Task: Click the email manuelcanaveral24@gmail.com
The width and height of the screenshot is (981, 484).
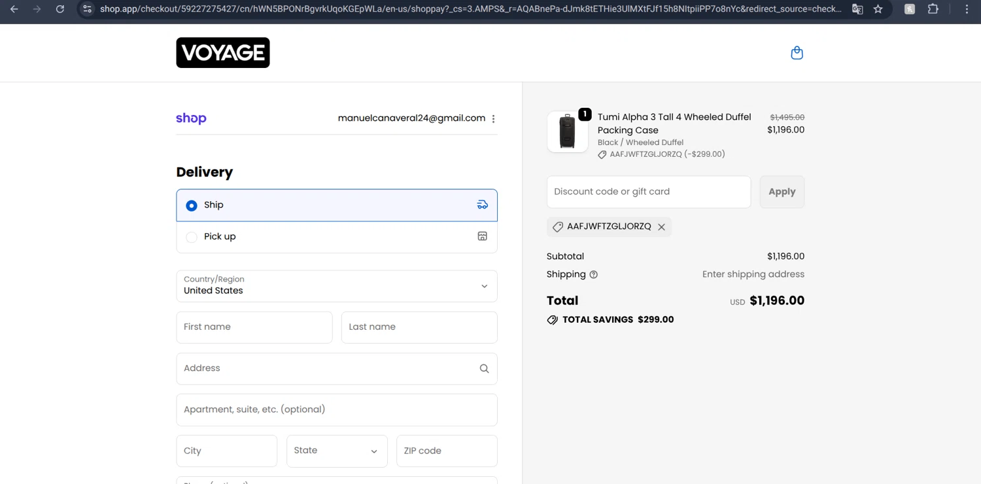Action: click(x=411, y=118)
